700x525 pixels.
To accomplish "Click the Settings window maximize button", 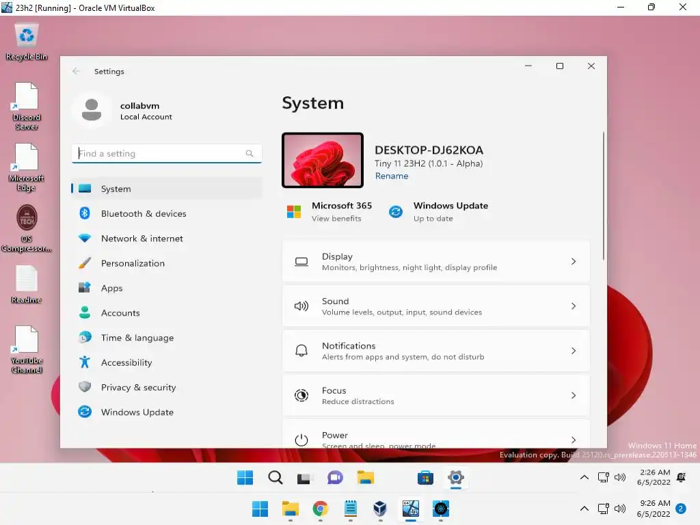I will click(x=560, y=66).
